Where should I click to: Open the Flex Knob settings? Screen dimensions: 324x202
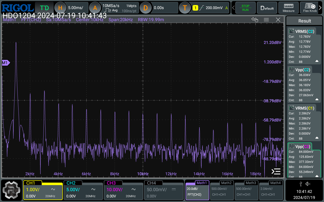310,8
